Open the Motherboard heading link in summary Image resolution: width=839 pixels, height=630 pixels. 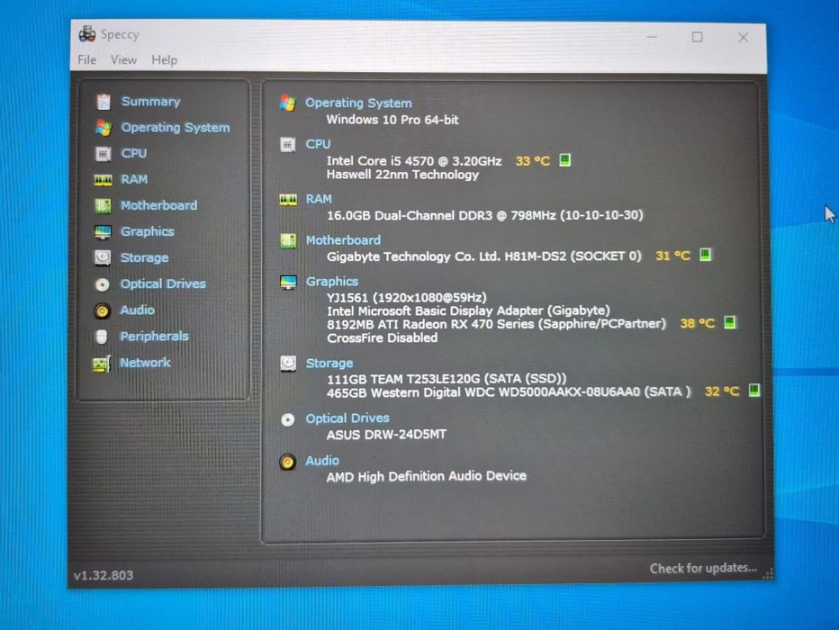pyautogui.click(x=343, y=239)
